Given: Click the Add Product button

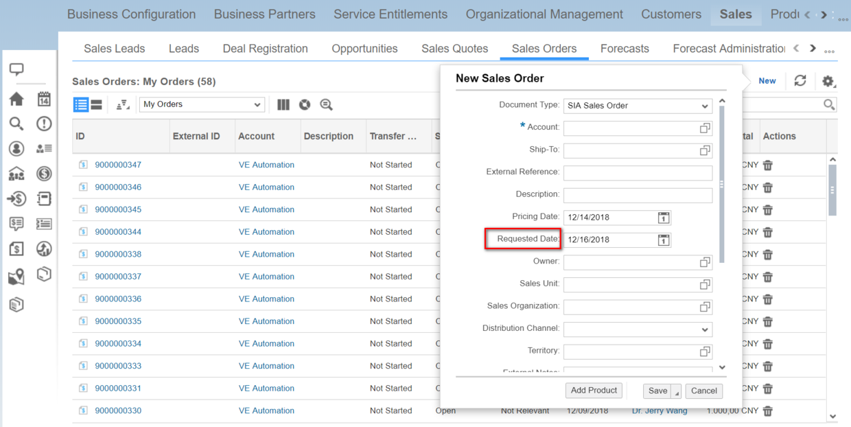Looking at the screenshot, I should 594,390.
